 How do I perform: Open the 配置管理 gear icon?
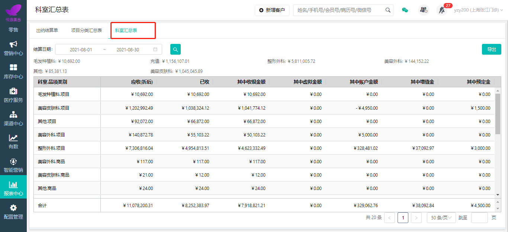13,208
